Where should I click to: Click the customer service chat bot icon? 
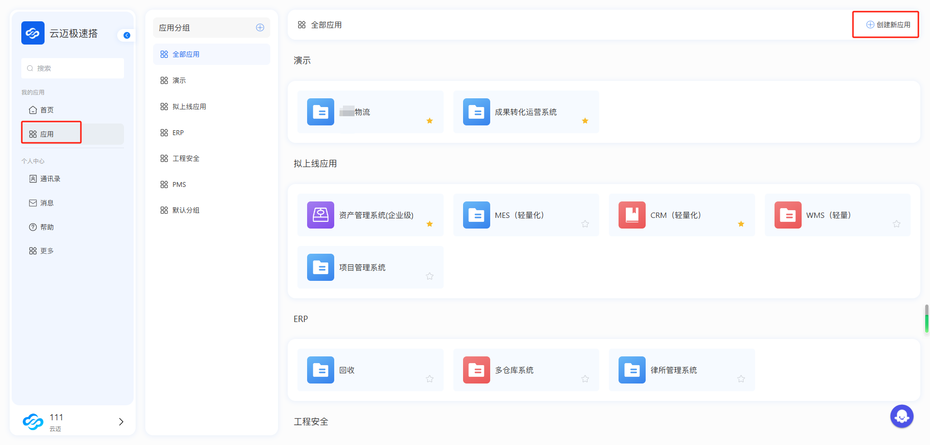901,416
